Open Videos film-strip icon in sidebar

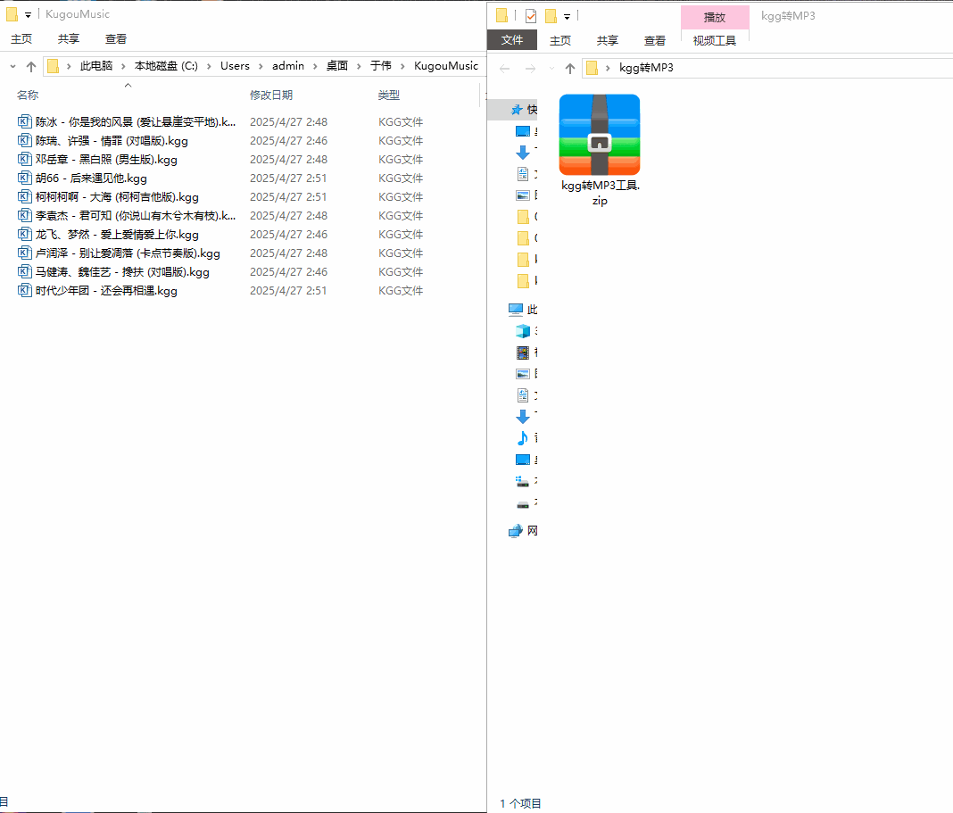(x=523, y=353)
